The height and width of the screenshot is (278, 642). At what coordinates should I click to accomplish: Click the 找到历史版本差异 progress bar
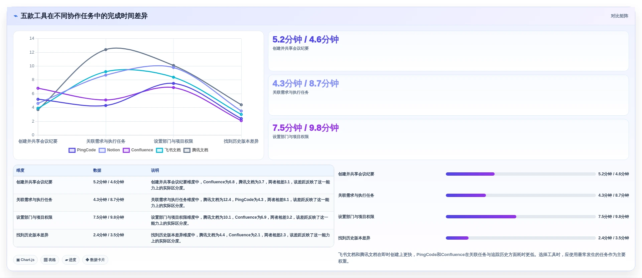click(x=520, y=238)
